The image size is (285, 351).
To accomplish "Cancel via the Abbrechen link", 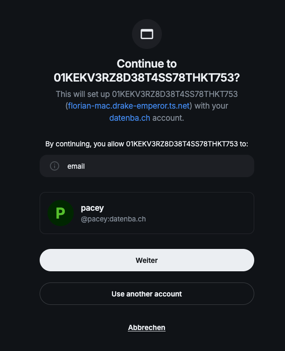I will (x=146, y=328).
